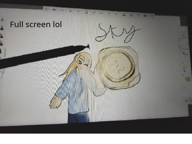Open the menu list icon in the top toolbar

[46, 9]
